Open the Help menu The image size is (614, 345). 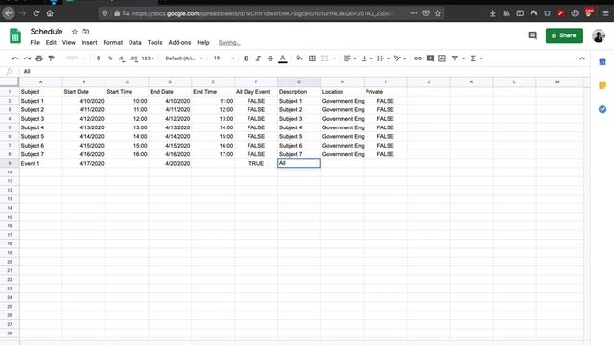point(203,42)
